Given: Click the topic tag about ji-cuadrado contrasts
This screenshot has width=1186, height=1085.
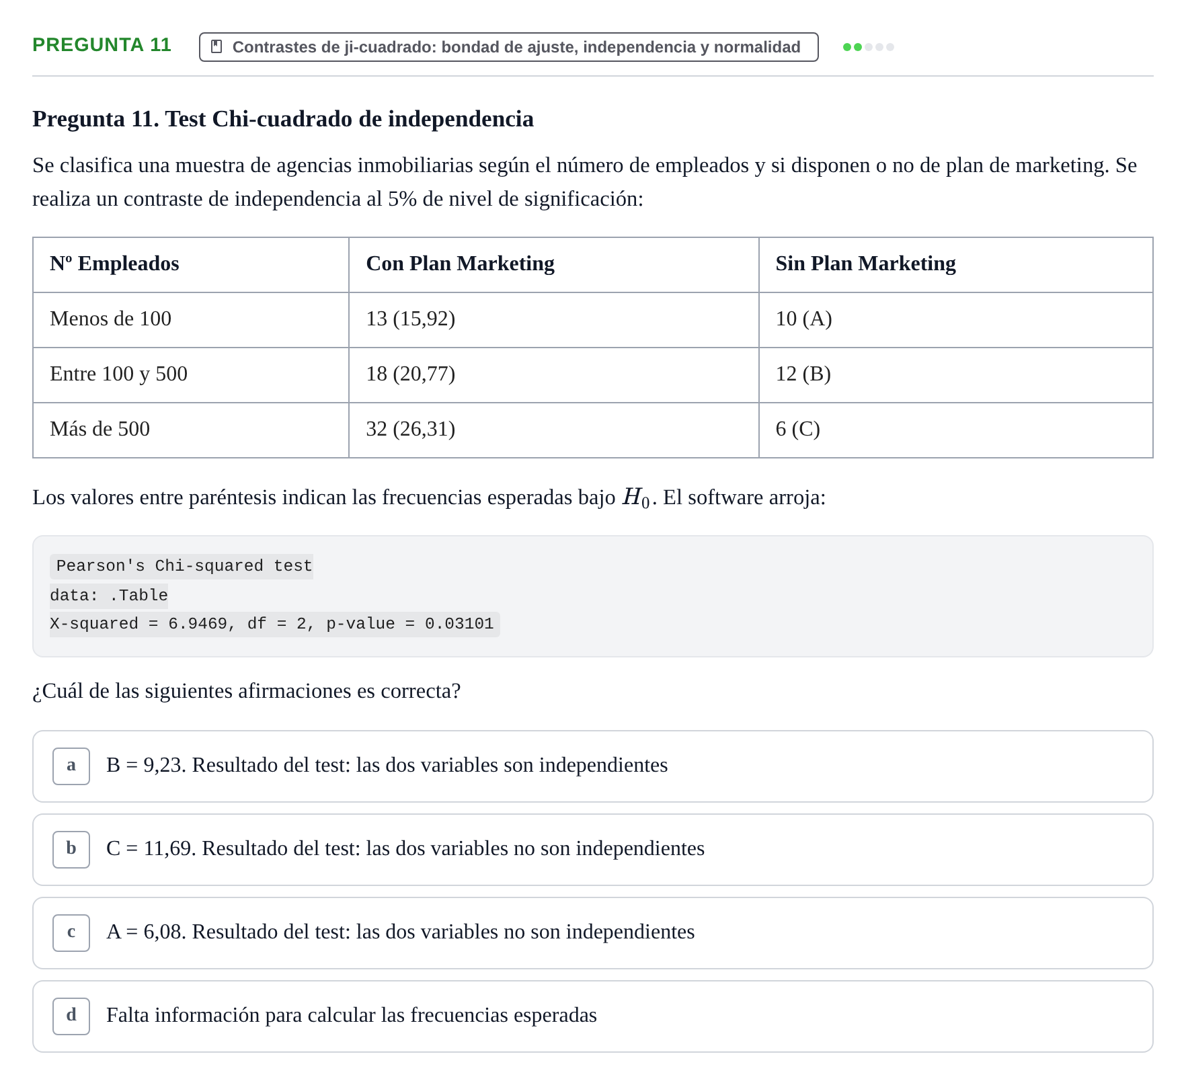Looking at the screenshot, I should point(508,47).
